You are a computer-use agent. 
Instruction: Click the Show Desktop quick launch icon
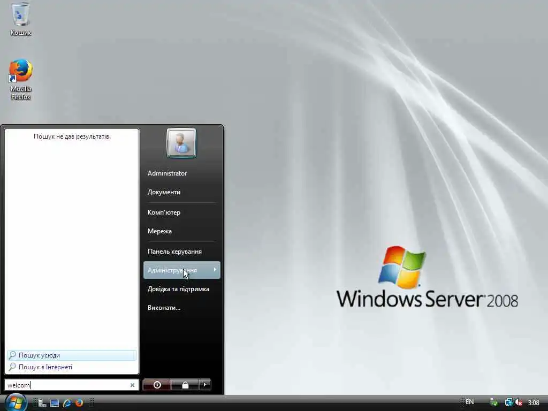click(x=55, y=403)
